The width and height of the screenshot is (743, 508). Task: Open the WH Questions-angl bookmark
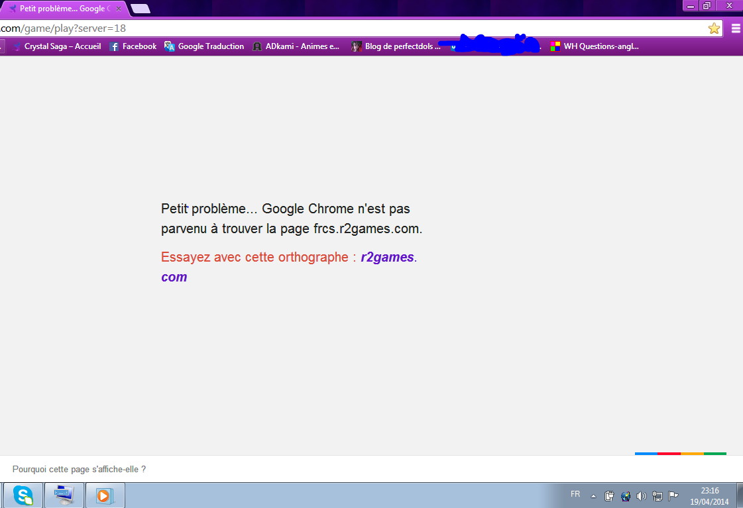(595, 46)
